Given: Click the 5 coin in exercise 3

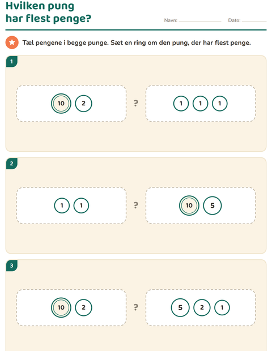Looking at the screenshot, I should [x=180, y=307].
